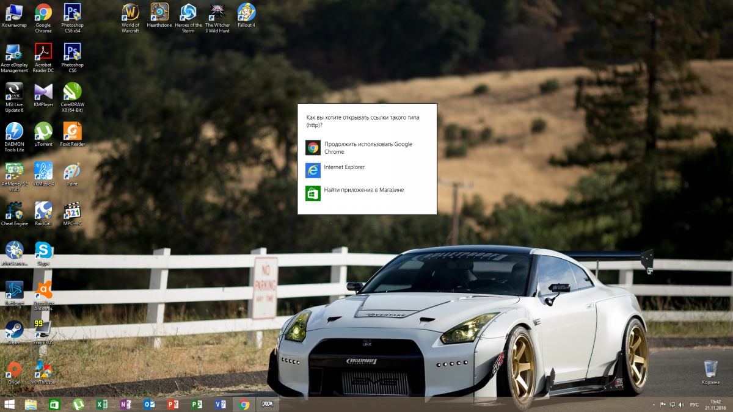733x412 pixels.
Task: Choose Internet Explorer in the dialog
Action: pyautogui.click(x=344, y=168)
